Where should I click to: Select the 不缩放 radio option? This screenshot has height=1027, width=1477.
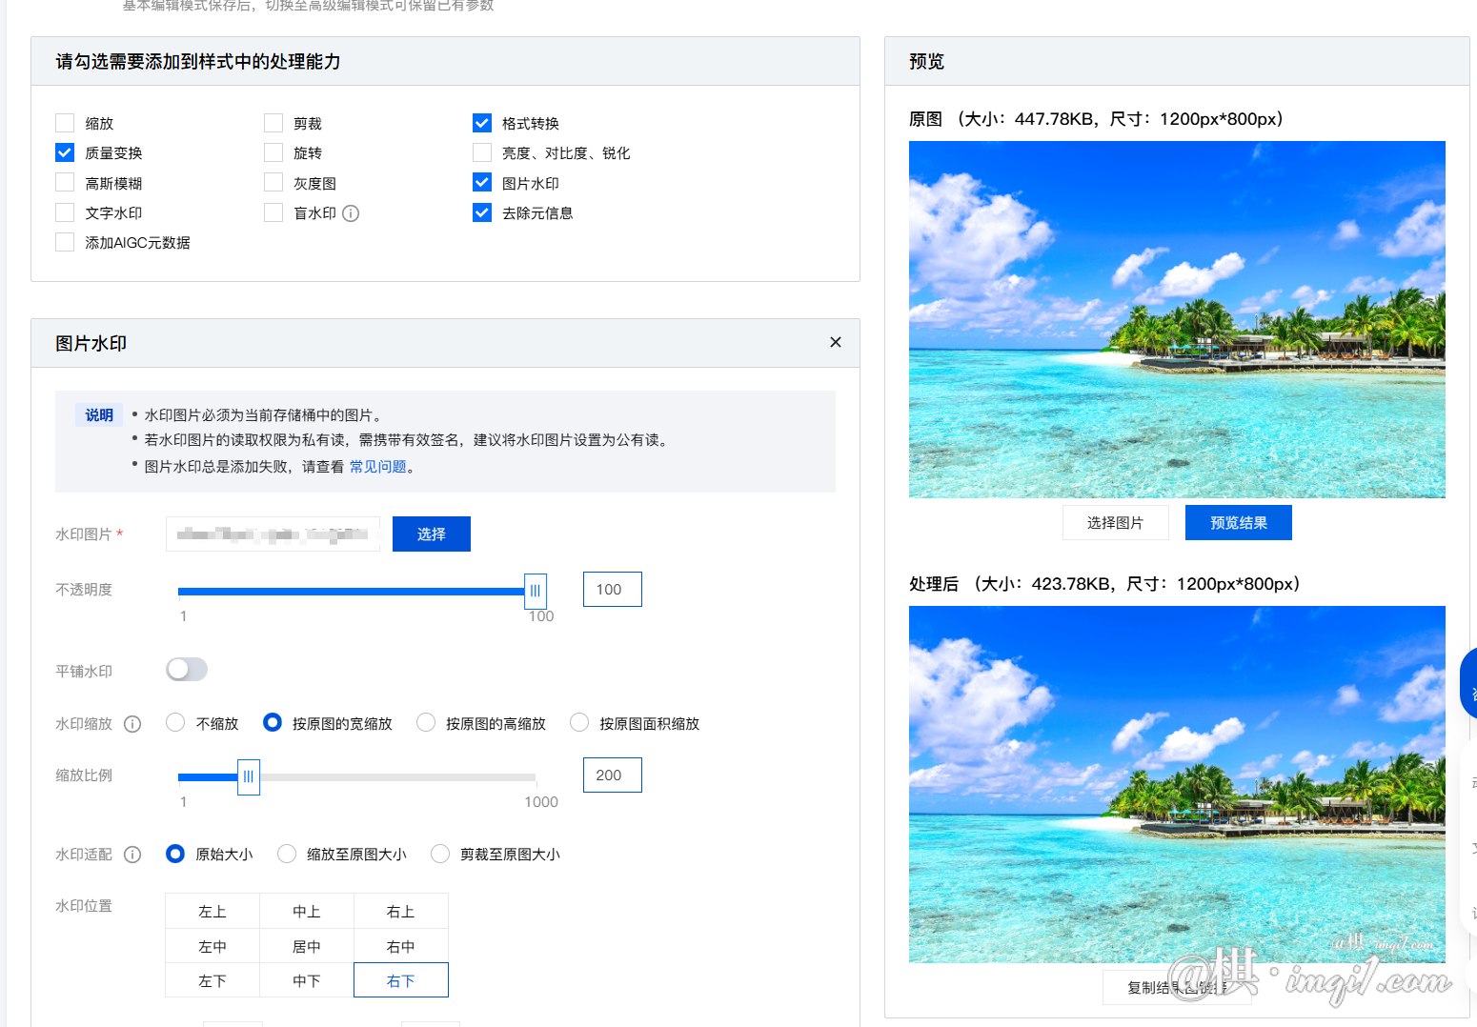(x=175, y=723)
